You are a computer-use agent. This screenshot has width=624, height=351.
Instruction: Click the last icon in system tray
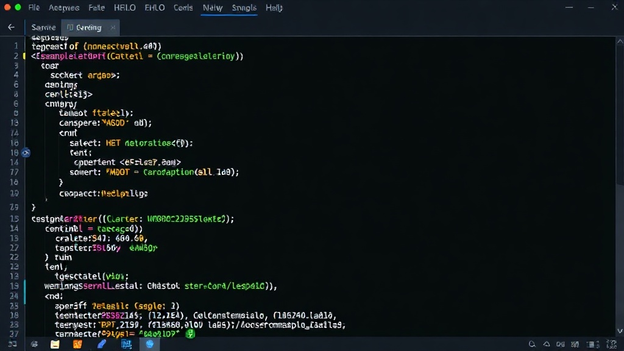pos(612,344)
